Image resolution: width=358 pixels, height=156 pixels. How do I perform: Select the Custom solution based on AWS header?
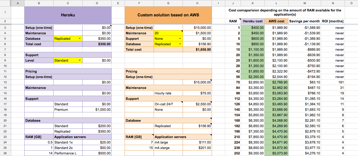click(x=168, y=15)
